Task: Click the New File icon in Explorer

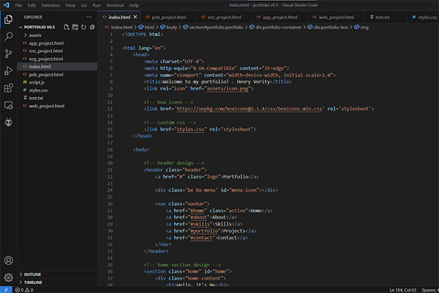Action: point(65,27)
